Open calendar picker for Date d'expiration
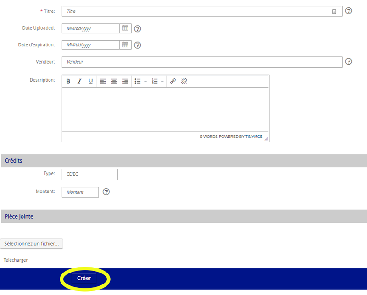The height and width of the screenshot is (295, 367). click(125, 44)
